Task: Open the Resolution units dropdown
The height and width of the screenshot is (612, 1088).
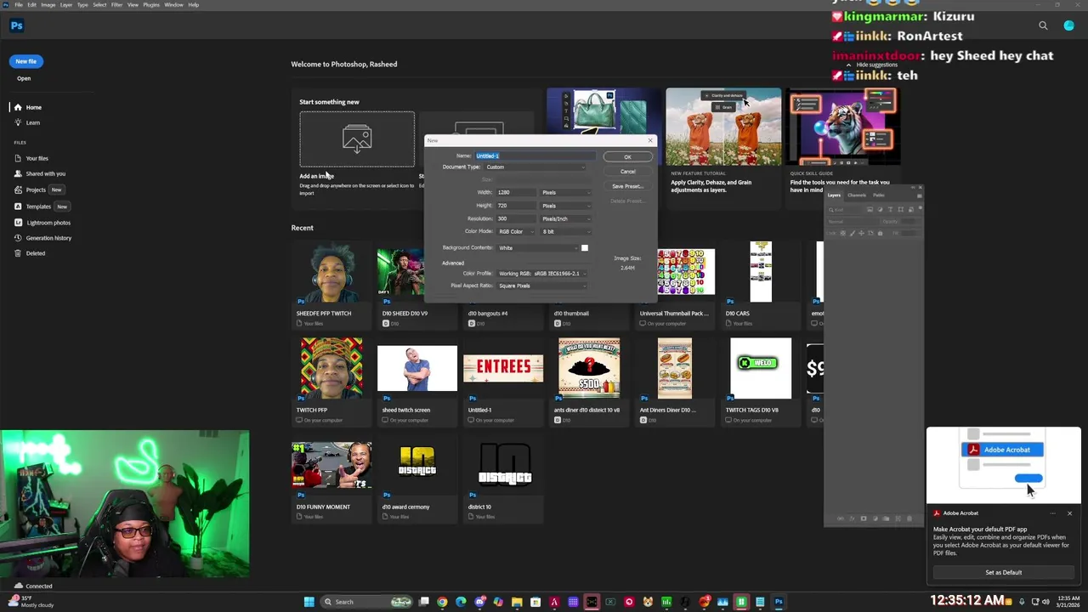Action: coord(565,219)
